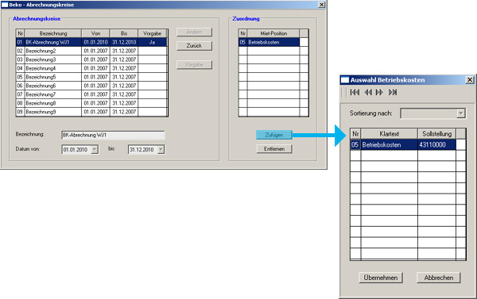
Task: Confirm selection with Übernehmen button
Action: point(381,278)
